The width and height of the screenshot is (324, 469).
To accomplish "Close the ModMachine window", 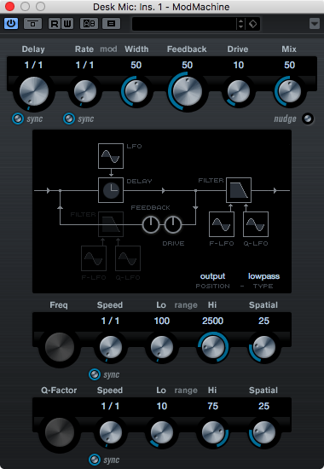I will click(x=10, y=6).
